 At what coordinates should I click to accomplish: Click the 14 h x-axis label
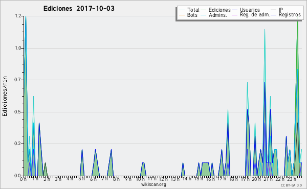coord(187,178)
